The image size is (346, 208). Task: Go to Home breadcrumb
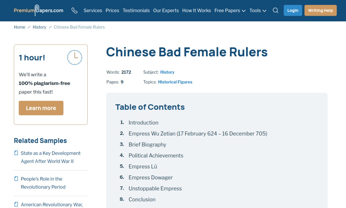(x=19, y=27)
